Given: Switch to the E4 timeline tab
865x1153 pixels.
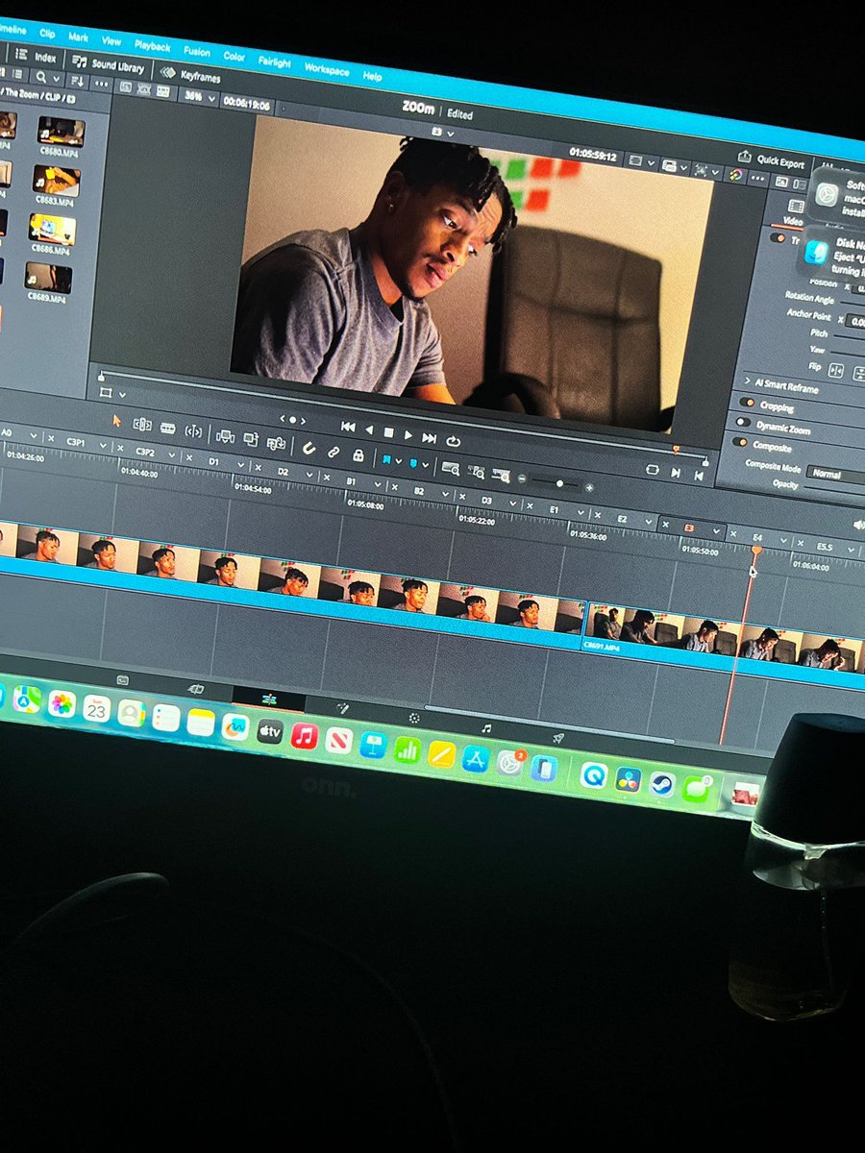Looking at the screenshot, I should 756,537.
